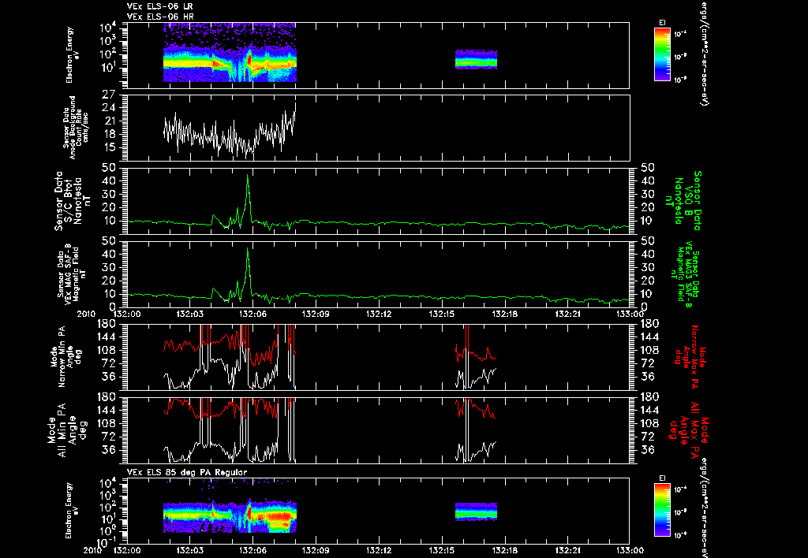Click '132:21' on the bottom spectrogram time axis
Viewport: 808px width, 558px height.
(567, 550)
